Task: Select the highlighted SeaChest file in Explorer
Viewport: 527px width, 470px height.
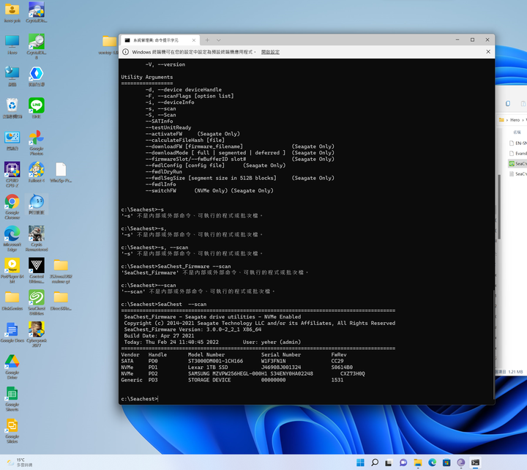Action: click(x=518, y=164)
